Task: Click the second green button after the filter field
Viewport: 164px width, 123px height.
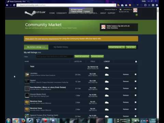Action: pos(97,56)
